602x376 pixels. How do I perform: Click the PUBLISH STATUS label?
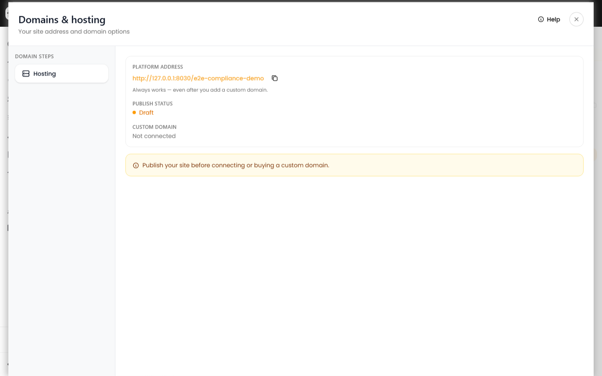pyautogui.click(x=153, y=104)
